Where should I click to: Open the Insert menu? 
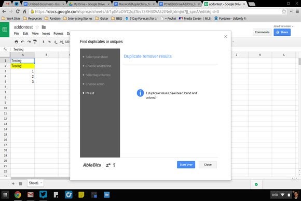point(46,34)
